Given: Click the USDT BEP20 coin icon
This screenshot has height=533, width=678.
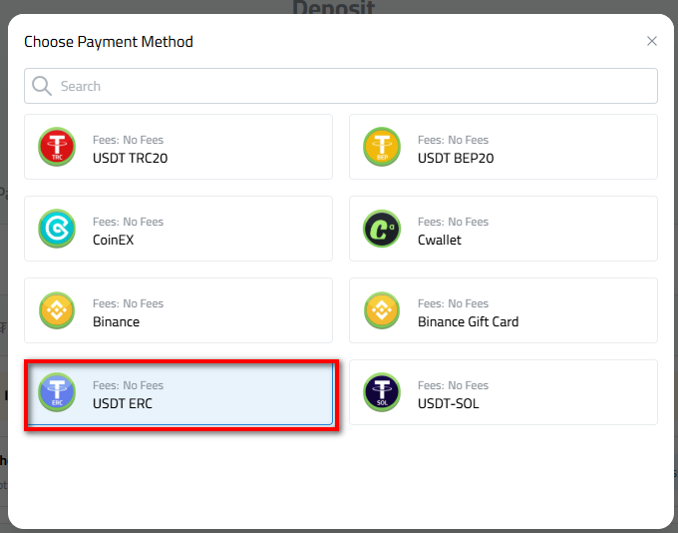Looking at the screenshot, I should (x=382, y=147).
